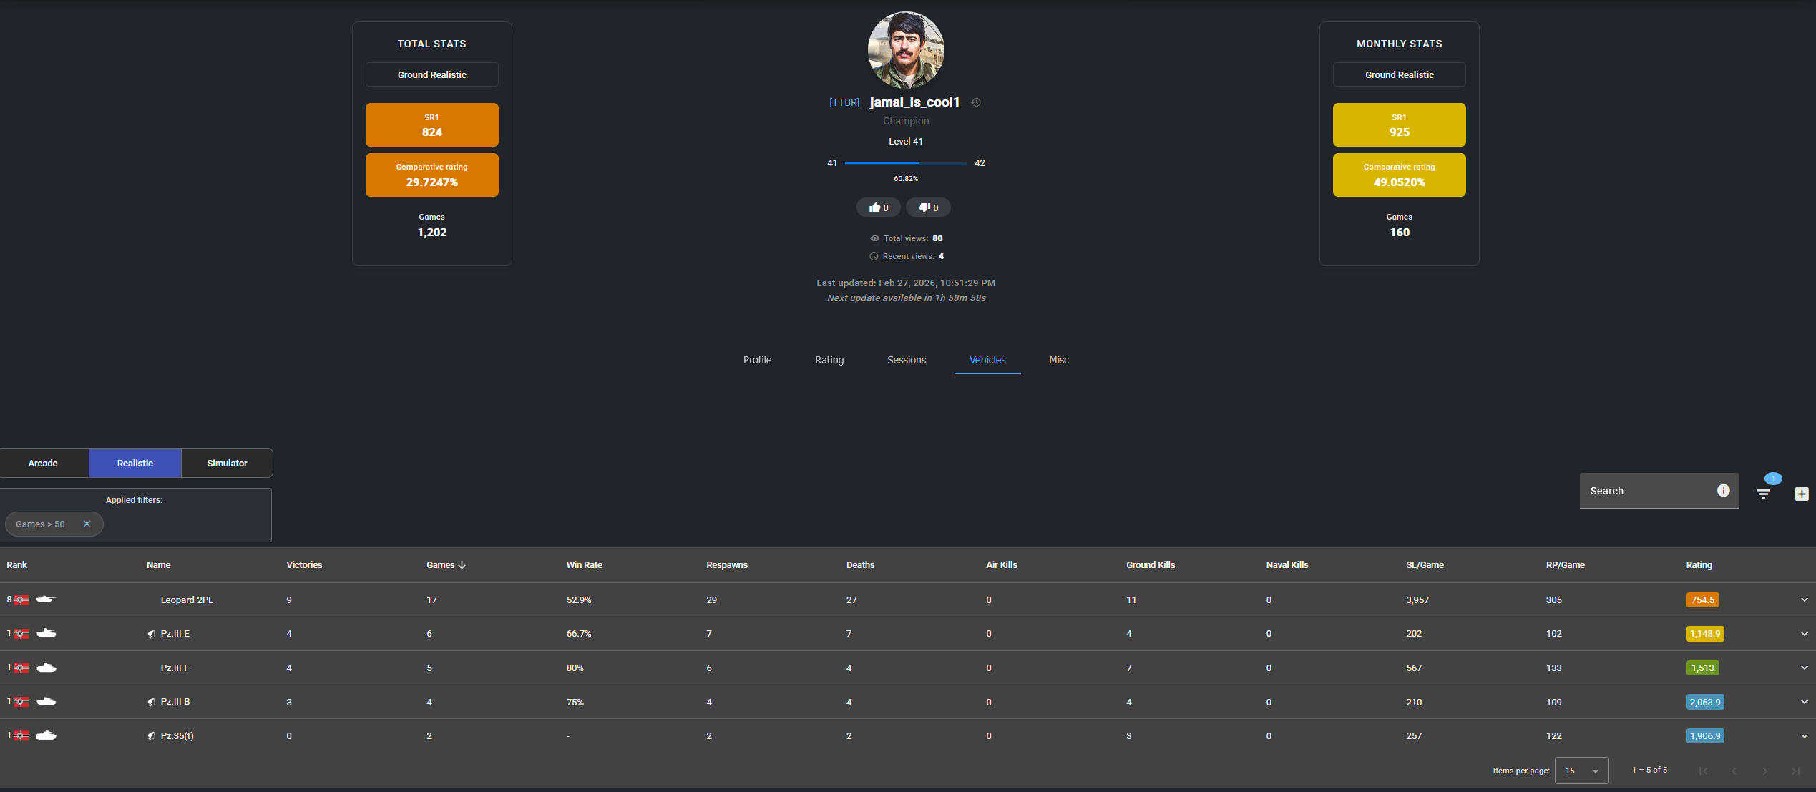Open the Sessions tab
Screen dimensions: 1816x792
(x=906, y=360)
